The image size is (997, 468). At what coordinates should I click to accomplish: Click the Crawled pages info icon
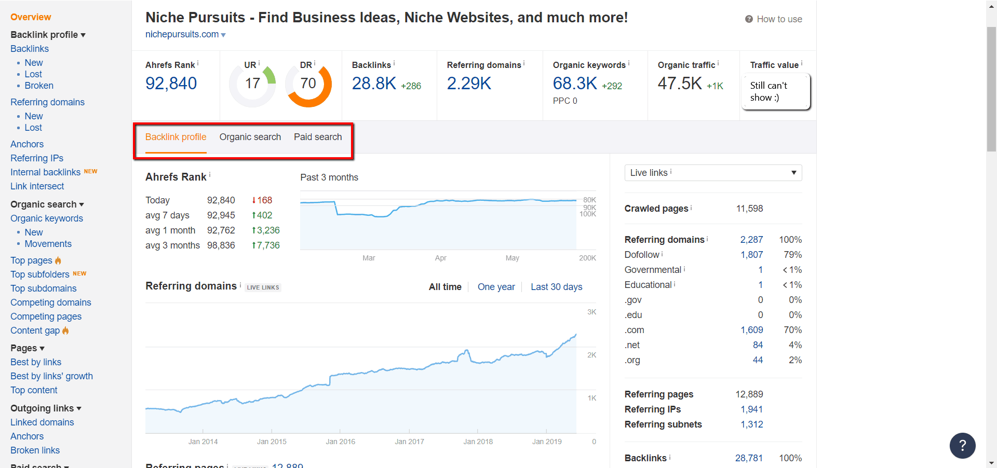[691, 207]
